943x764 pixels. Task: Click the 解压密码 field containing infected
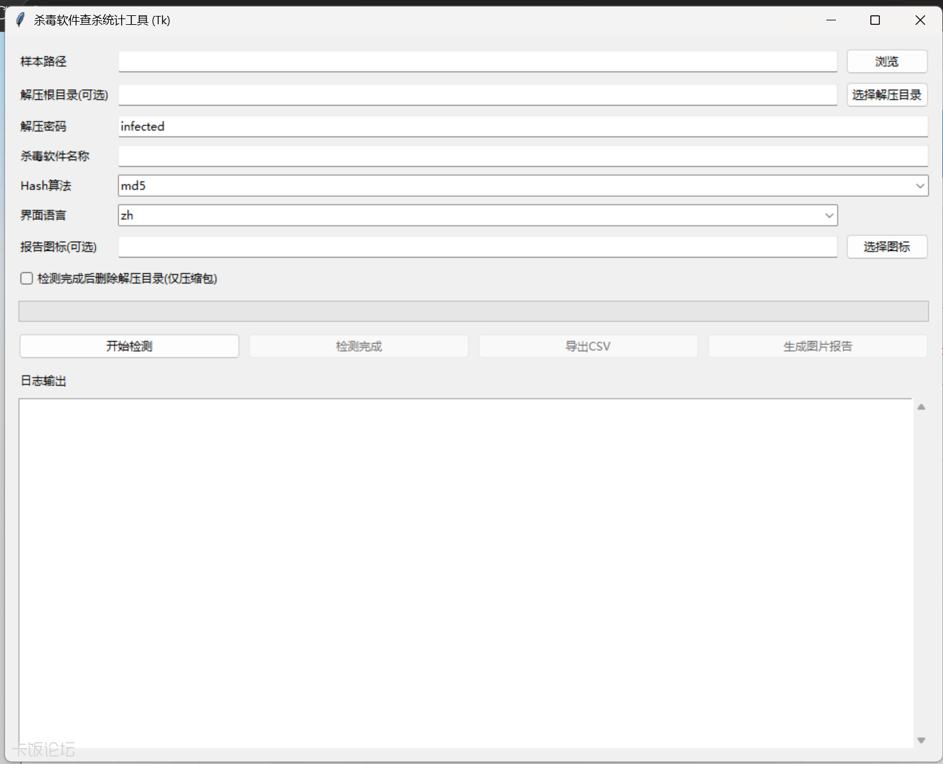[523, 126]
